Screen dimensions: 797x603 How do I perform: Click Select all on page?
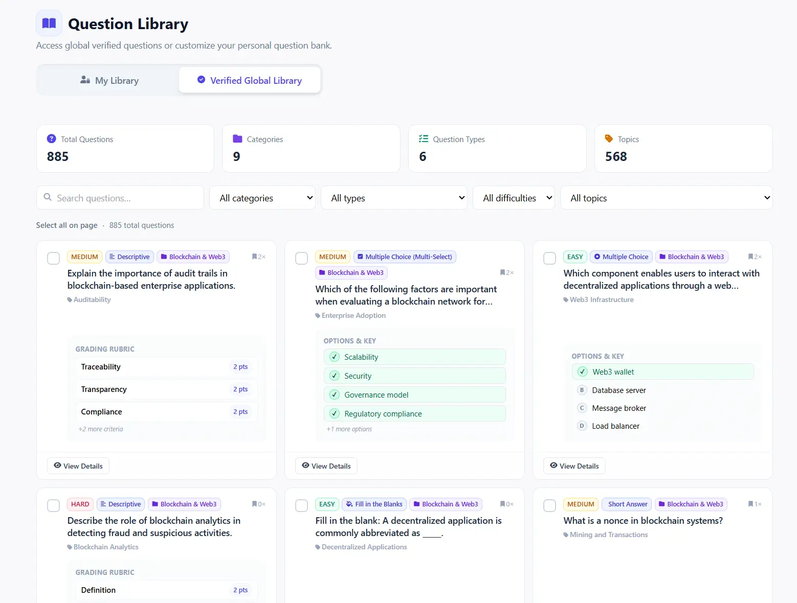coord(67,225)
